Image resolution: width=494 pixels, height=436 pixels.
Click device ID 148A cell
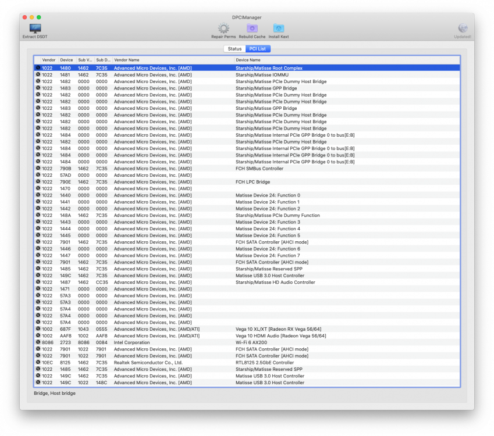tap(65, 215)
